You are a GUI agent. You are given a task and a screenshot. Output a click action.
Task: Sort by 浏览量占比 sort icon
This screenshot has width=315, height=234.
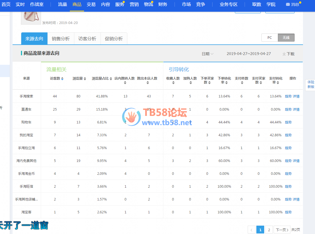click(x=111, y=79)
